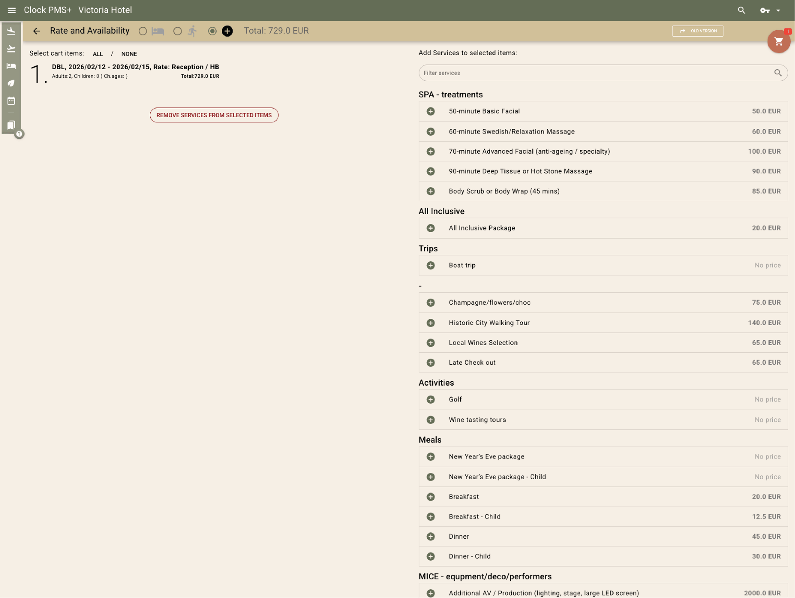
Task: Select the arrivals plane icon in sidebar
Action: pos(11,31)
